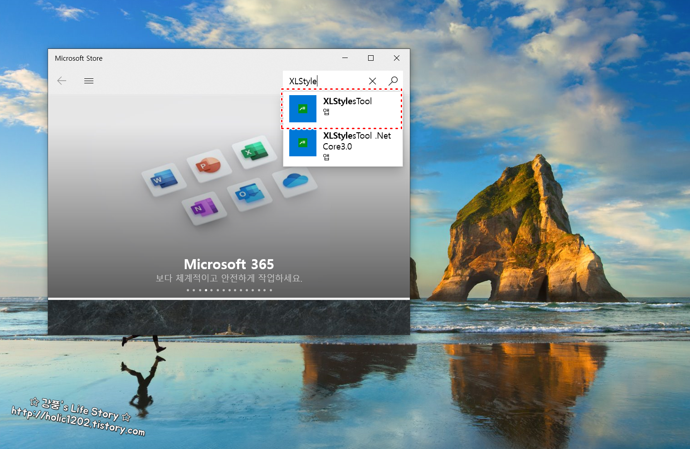Click the OneDrive cloud icon in the banner
Image resolution: width=690 pixels, height=449 pixels.
pyautogui.click(x=295, y=180)
